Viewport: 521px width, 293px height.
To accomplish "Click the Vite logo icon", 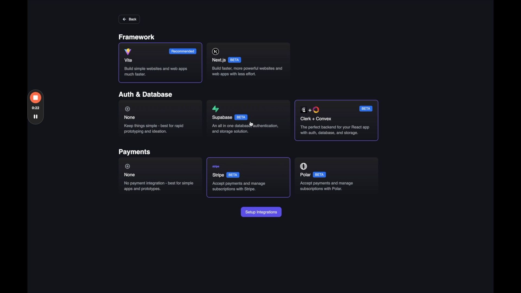I will tap(128, 52).
